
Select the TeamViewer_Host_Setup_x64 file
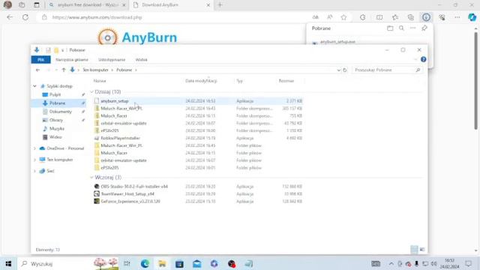coord(127,193)
